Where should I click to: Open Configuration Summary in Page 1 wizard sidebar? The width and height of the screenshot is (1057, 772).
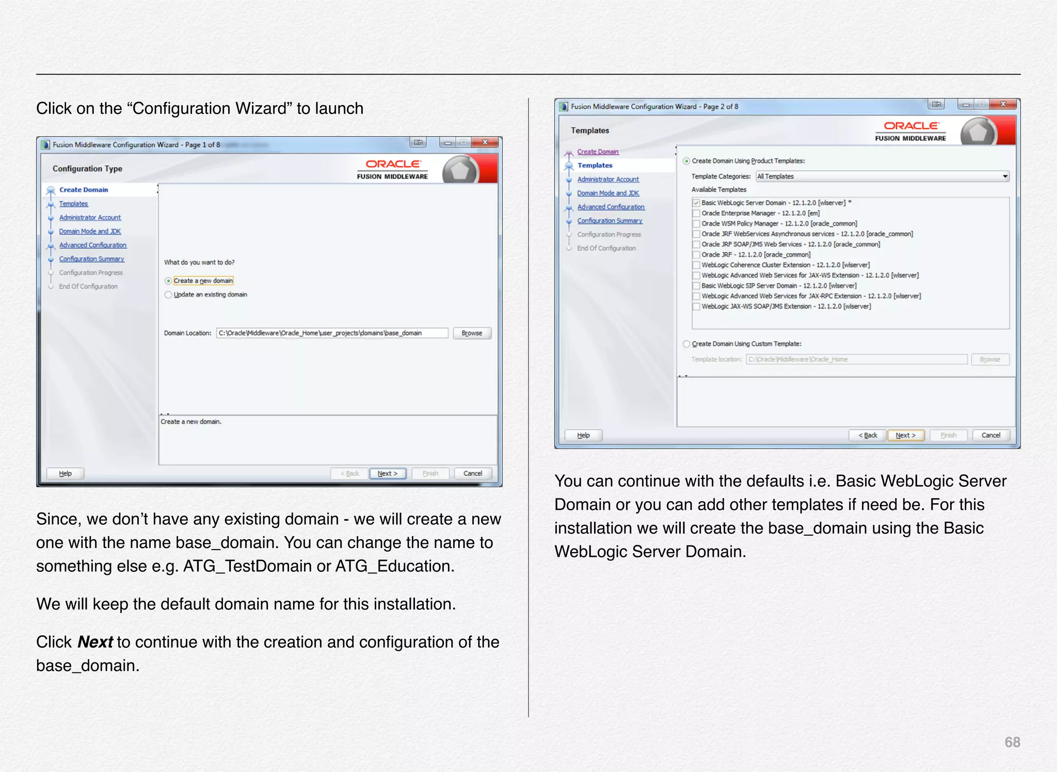click(91, 259)
